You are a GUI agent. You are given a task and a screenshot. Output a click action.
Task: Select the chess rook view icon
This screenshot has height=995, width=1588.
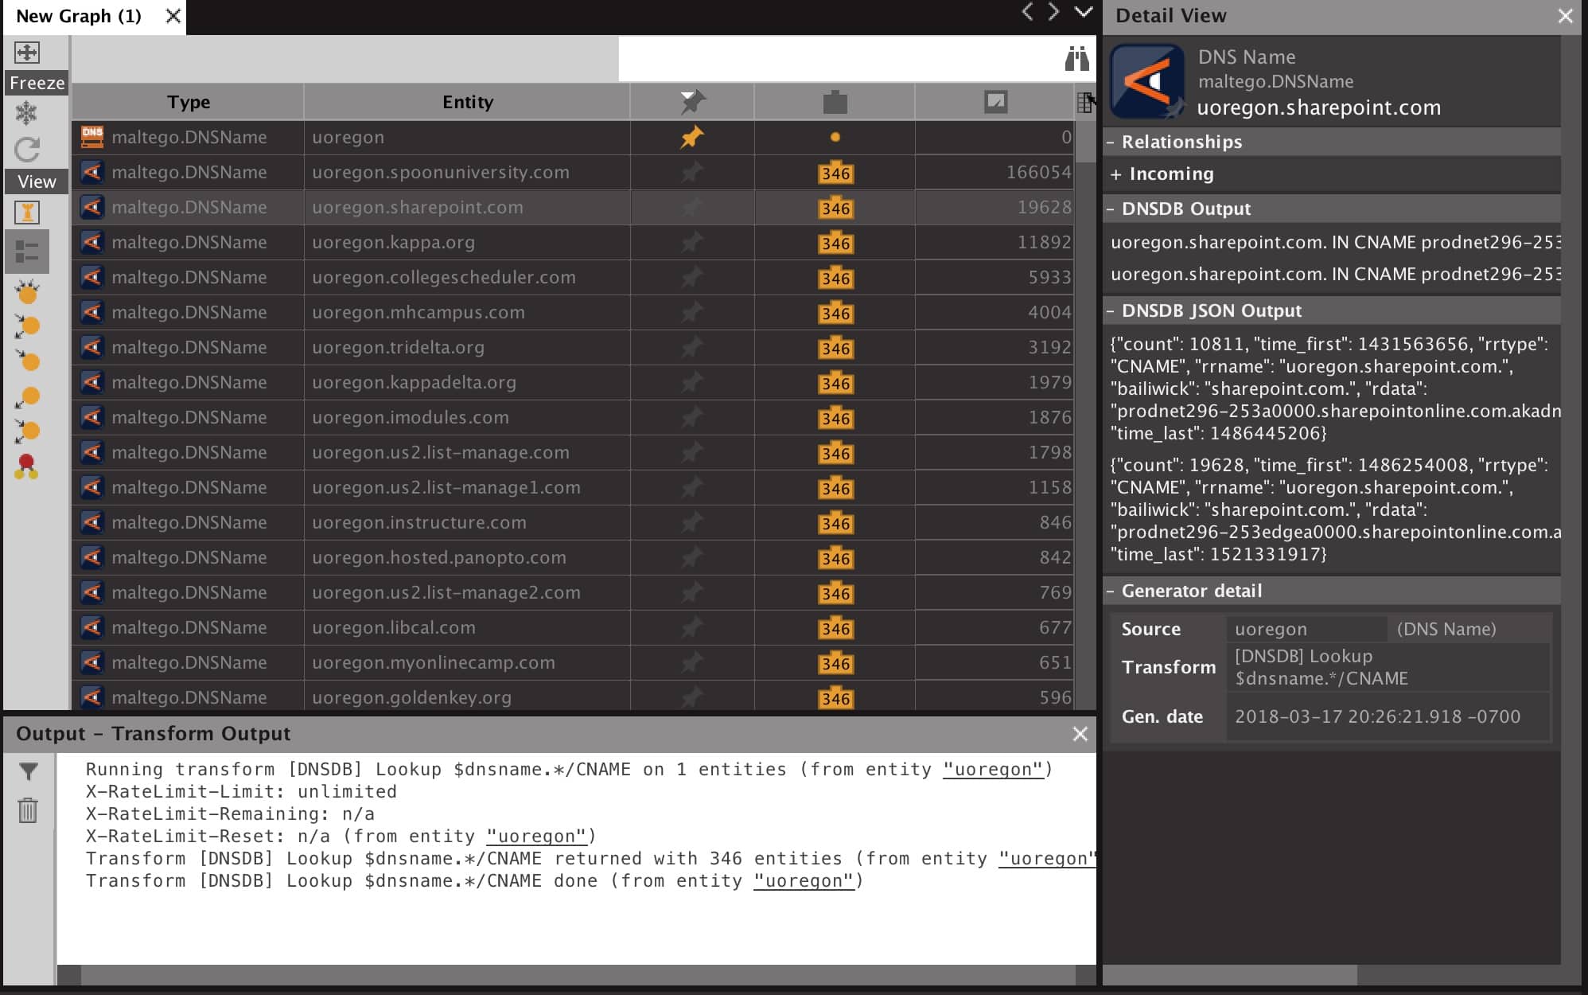pos(27,213)
